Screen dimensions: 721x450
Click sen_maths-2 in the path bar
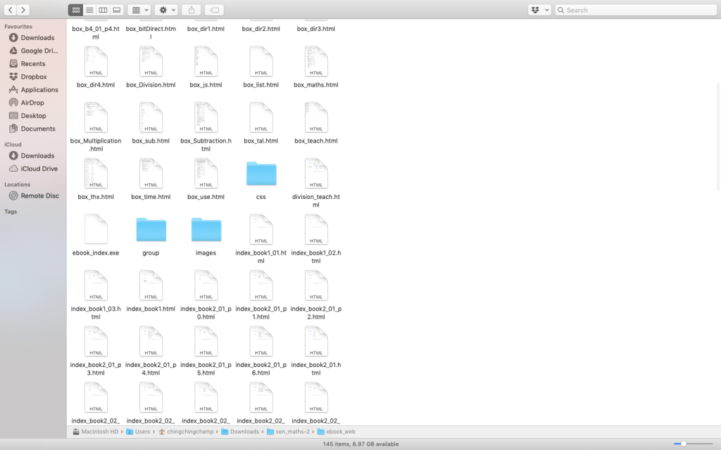(x=290, y=432)
